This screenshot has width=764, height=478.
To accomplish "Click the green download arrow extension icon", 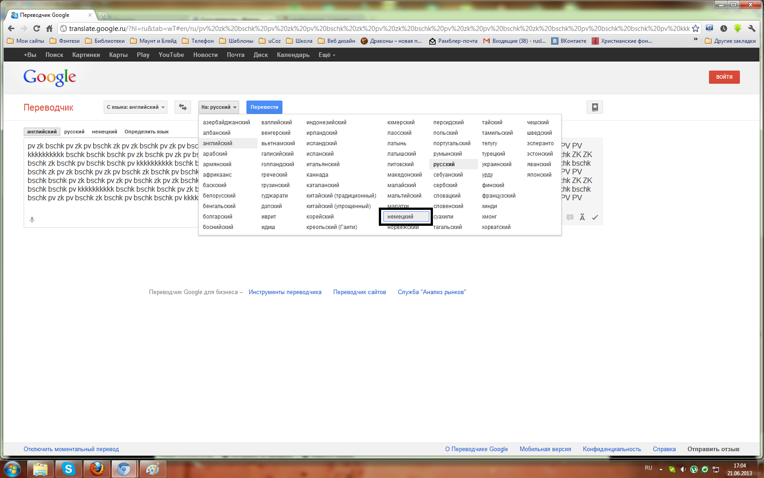I will point(738,28).
